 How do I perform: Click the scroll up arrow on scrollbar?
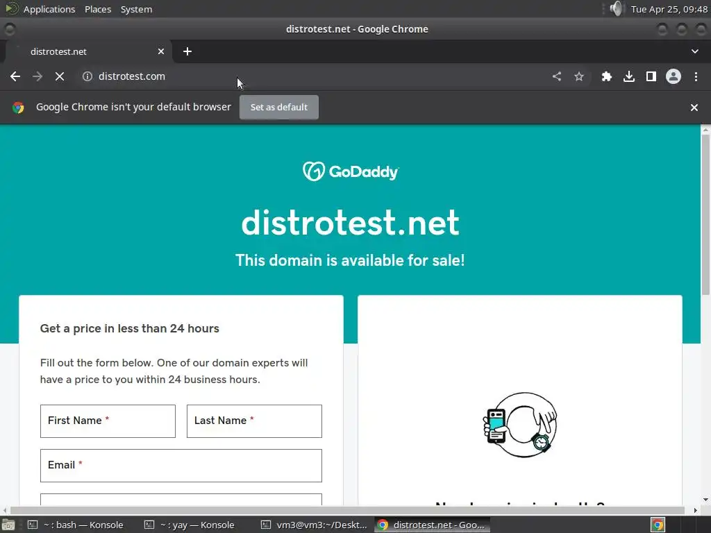705,130
